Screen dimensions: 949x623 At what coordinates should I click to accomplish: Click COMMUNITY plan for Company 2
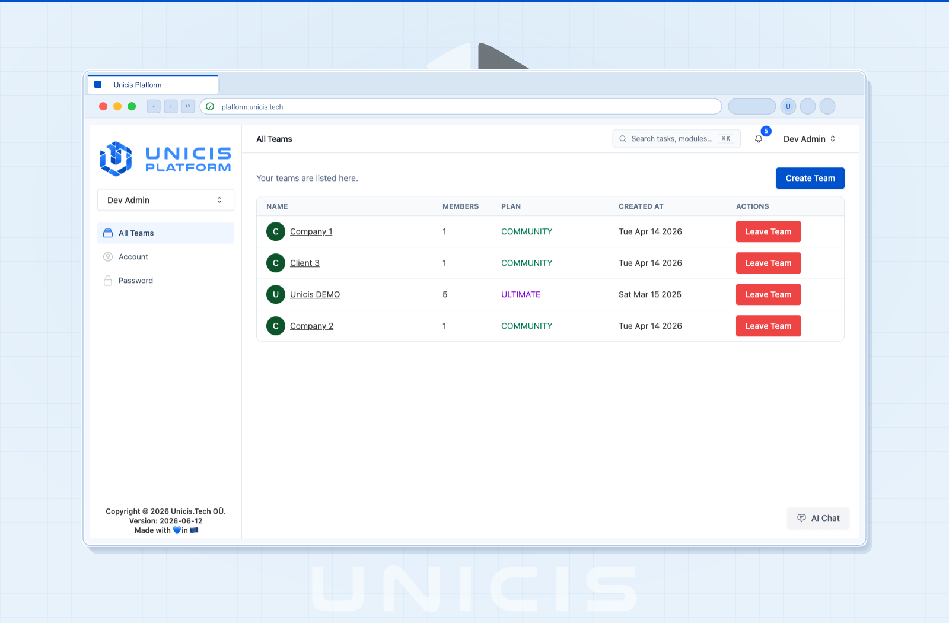pos(527,326)
